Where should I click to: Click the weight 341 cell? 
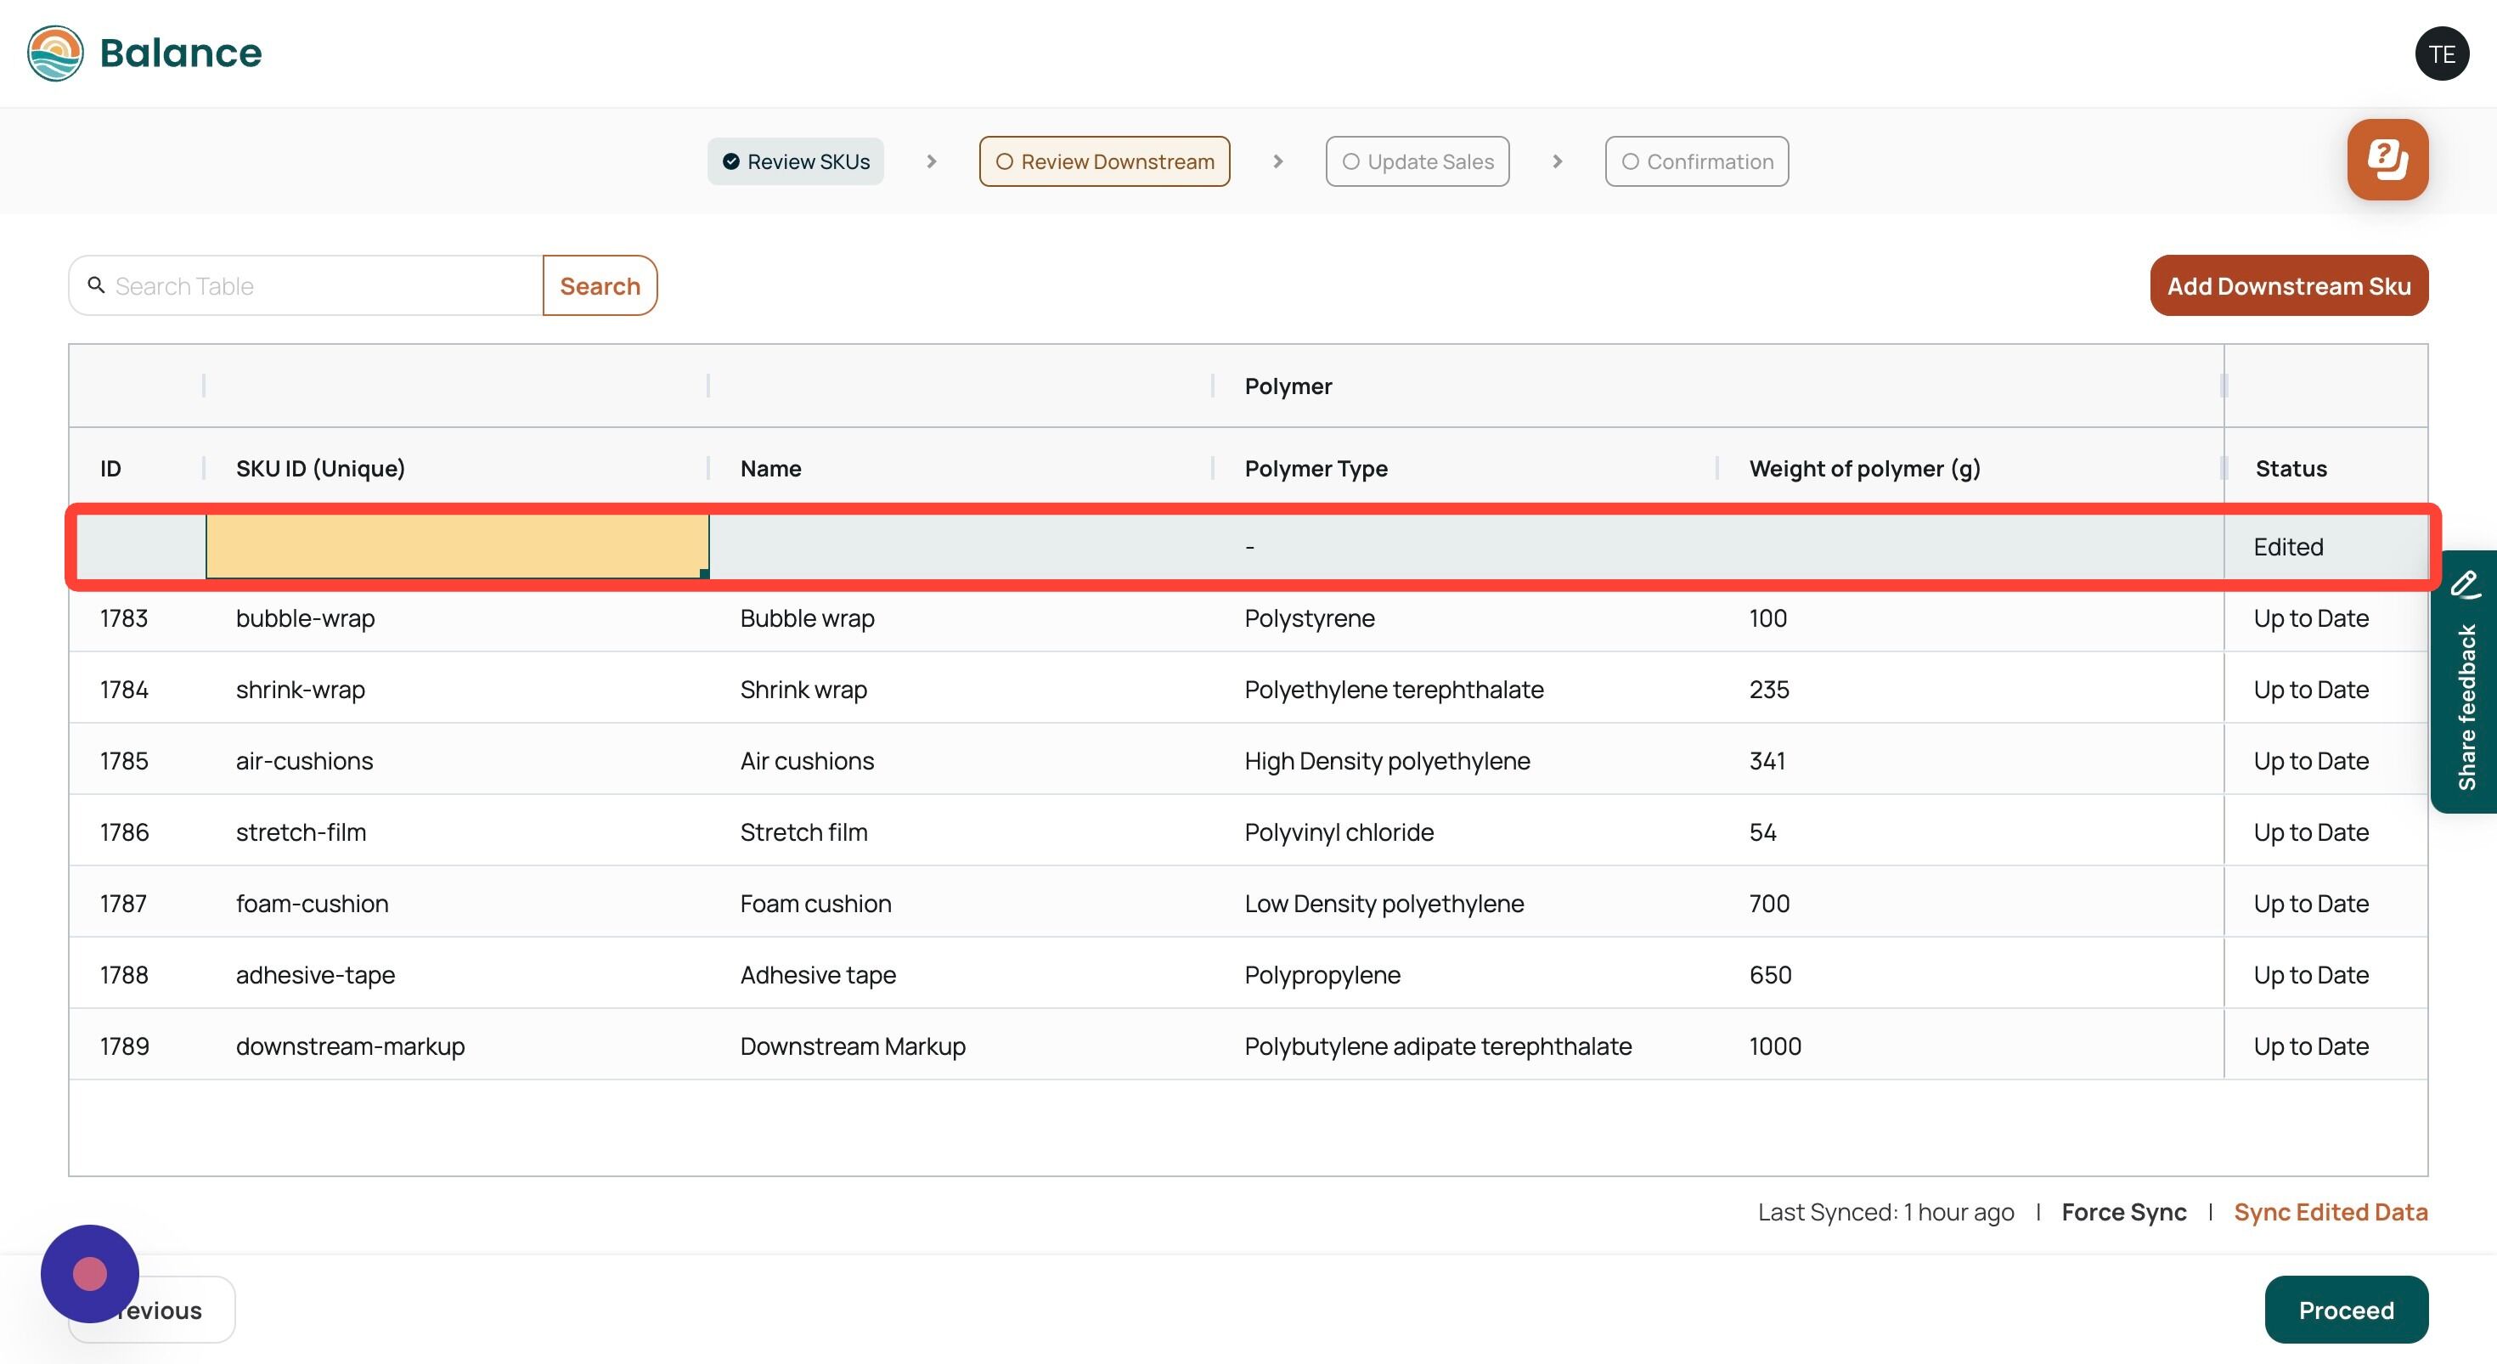[1970, 761]
